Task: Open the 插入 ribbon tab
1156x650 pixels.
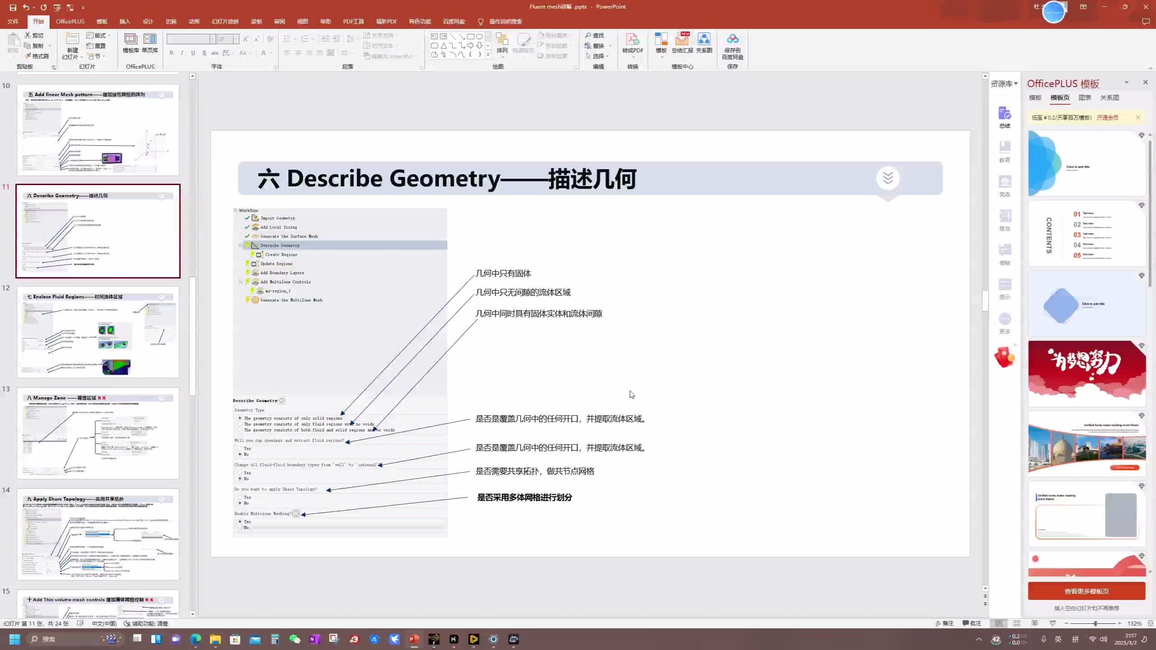Action: click(x=125, y=21)
